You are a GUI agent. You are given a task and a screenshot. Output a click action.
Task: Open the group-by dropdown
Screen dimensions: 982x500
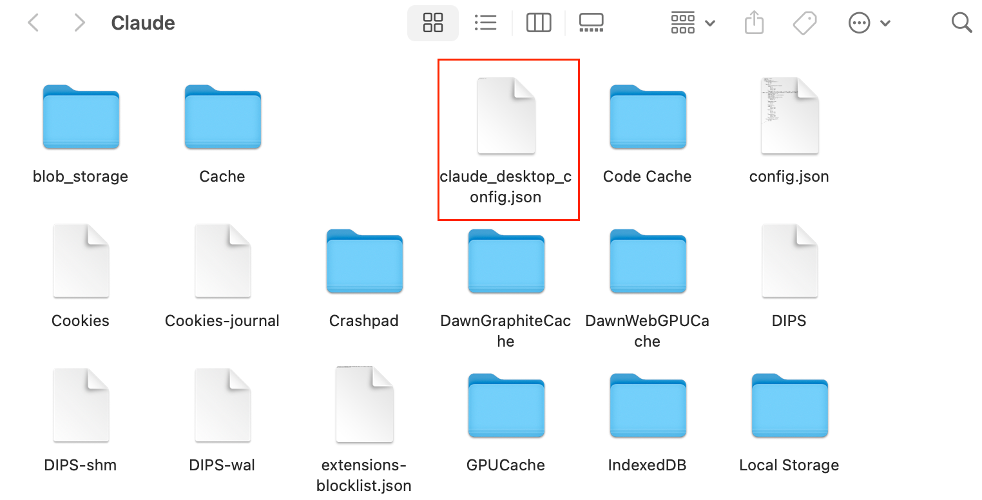coord(693,23)
